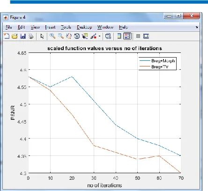Click the New Figure icon
208x191 pixels.
click(x=7, y=36)
